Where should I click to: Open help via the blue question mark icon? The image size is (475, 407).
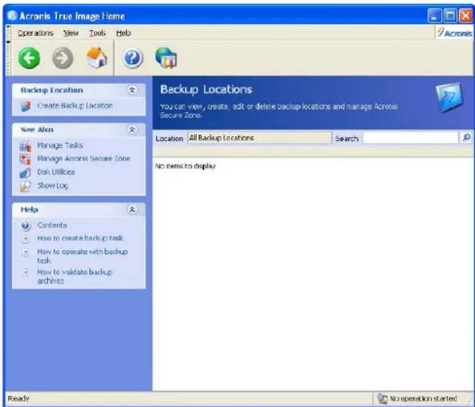point(132,57)
